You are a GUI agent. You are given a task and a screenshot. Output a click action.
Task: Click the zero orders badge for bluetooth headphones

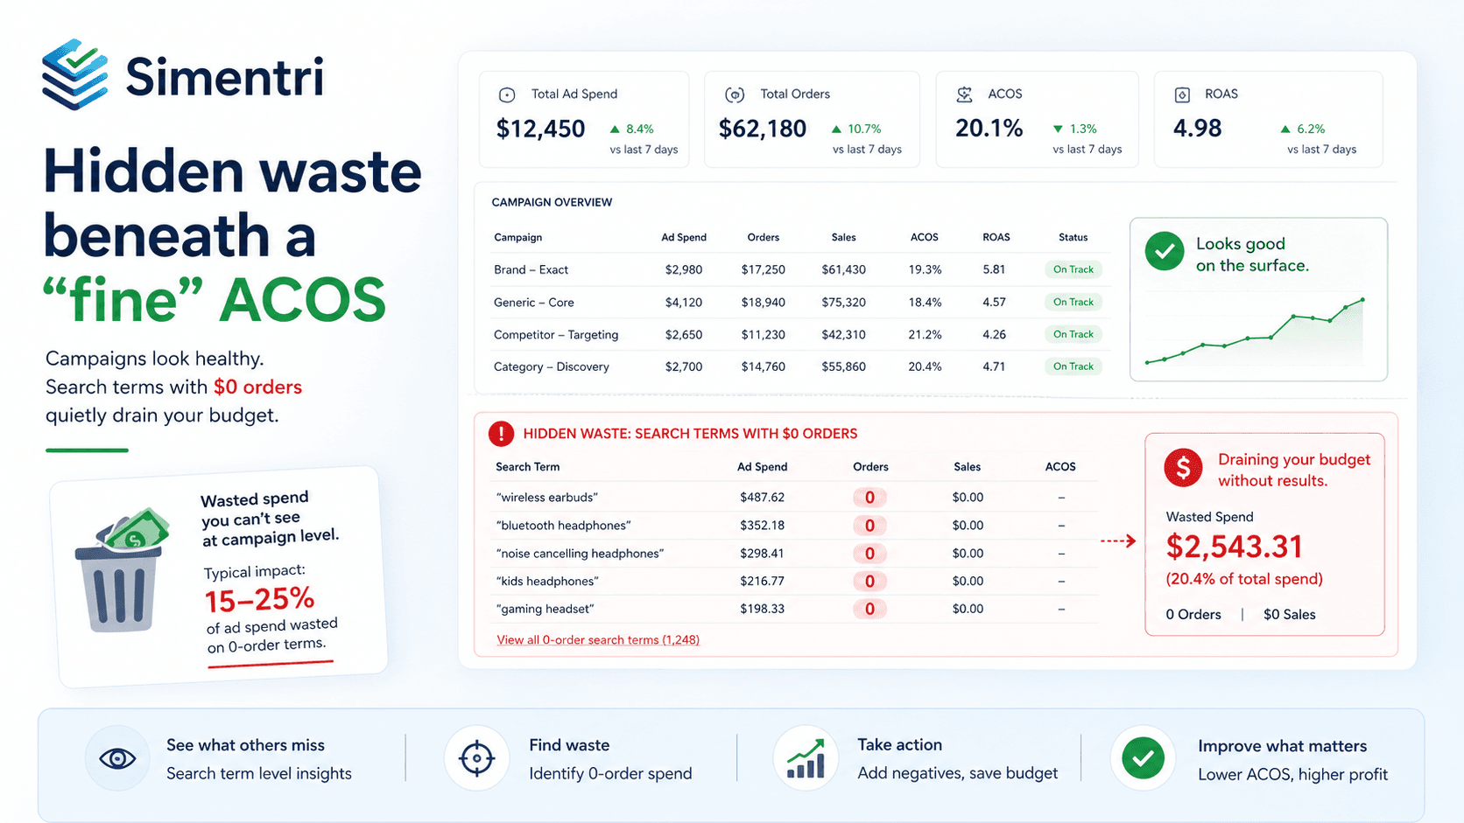tap(869, 526)
